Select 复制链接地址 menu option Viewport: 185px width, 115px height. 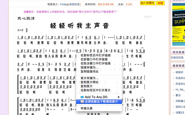pos(89,72)
